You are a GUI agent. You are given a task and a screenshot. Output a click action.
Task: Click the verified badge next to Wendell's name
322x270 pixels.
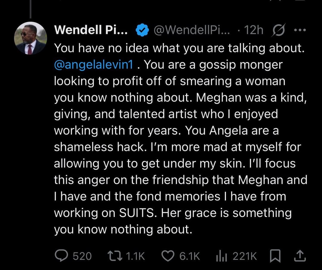[x=142, y=29]
